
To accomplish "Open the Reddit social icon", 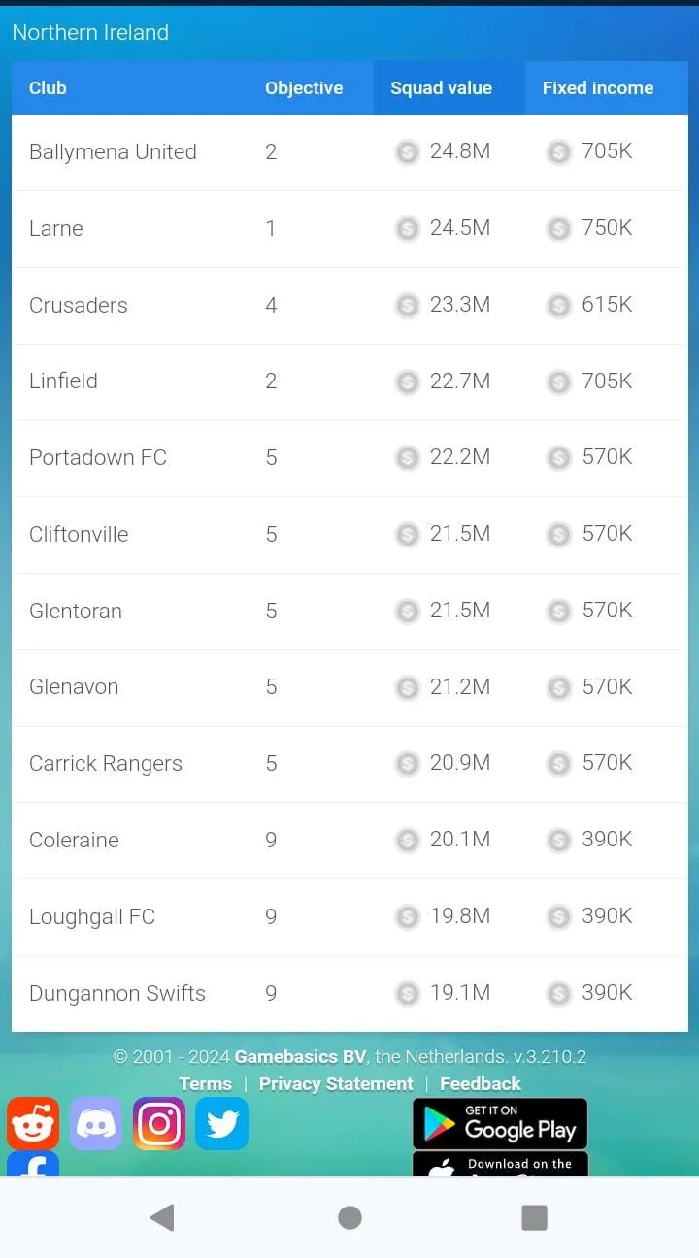I will 33,1123.
